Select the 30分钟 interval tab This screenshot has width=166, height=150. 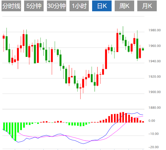coord(56,6)
